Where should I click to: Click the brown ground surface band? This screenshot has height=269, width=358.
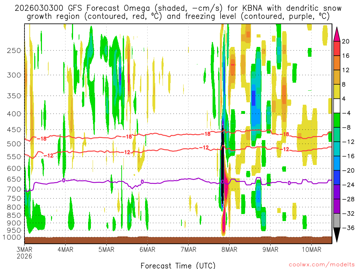pyautogui.click(x=178, y=240)
